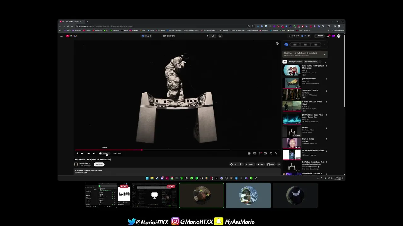This screenshot has width=403, height=226.
Task: Like the video with 72K likes
Action: click(233, 164)
